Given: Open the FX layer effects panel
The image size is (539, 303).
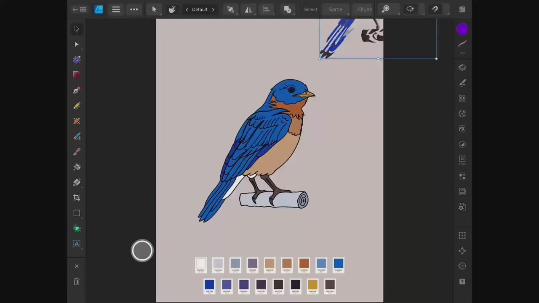Looking at the screenshot, I should pos(462,129).
